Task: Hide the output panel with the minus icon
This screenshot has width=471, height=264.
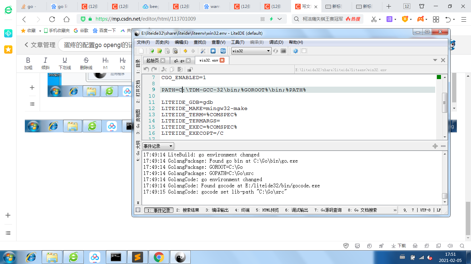Action: coord(443,146)
